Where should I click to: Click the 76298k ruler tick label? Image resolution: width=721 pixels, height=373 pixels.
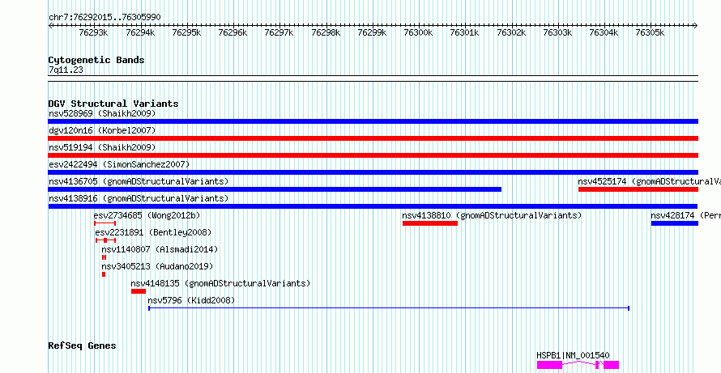pos(326,32)
